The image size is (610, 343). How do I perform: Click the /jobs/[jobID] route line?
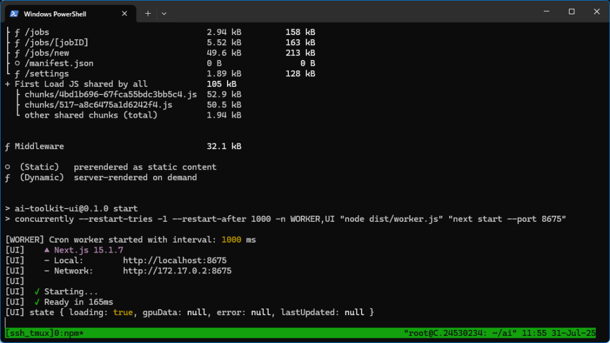[161, 43]
